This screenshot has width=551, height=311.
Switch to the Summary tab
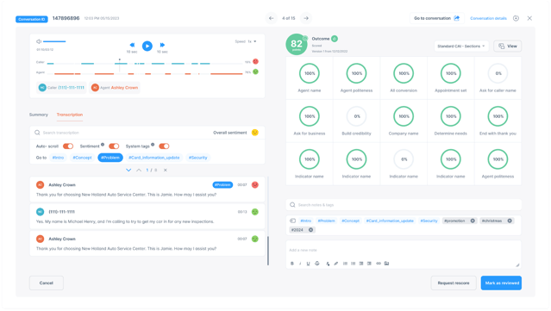38,115
